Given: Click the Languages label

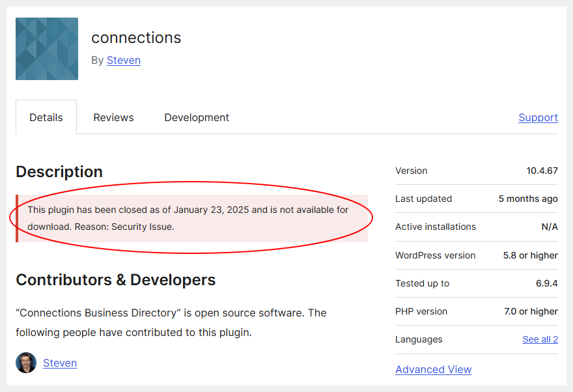Looking at the screenshot, I should click(x=419, y=339).
